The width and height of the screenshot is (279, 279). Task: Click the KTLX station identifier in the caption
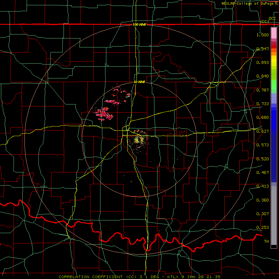[x=173, y=277]
